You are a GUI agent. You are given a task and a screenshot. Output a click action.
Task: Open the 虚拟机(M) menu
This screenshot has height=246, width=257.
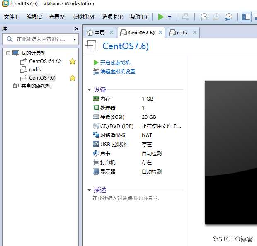point(84,17)
